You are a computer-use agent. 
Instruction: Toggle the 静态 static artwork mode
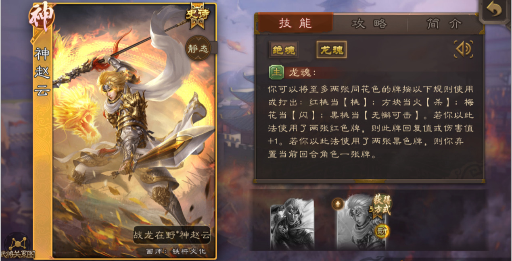click(198, 48)
